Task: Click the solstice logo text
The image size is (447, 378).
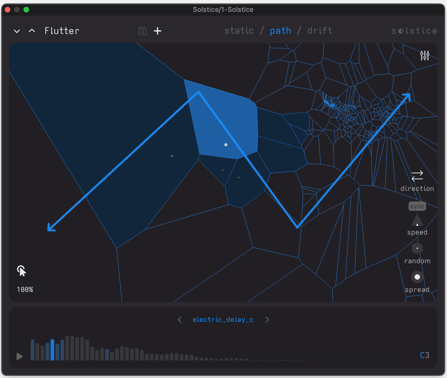Action: [x=414, y=31]
